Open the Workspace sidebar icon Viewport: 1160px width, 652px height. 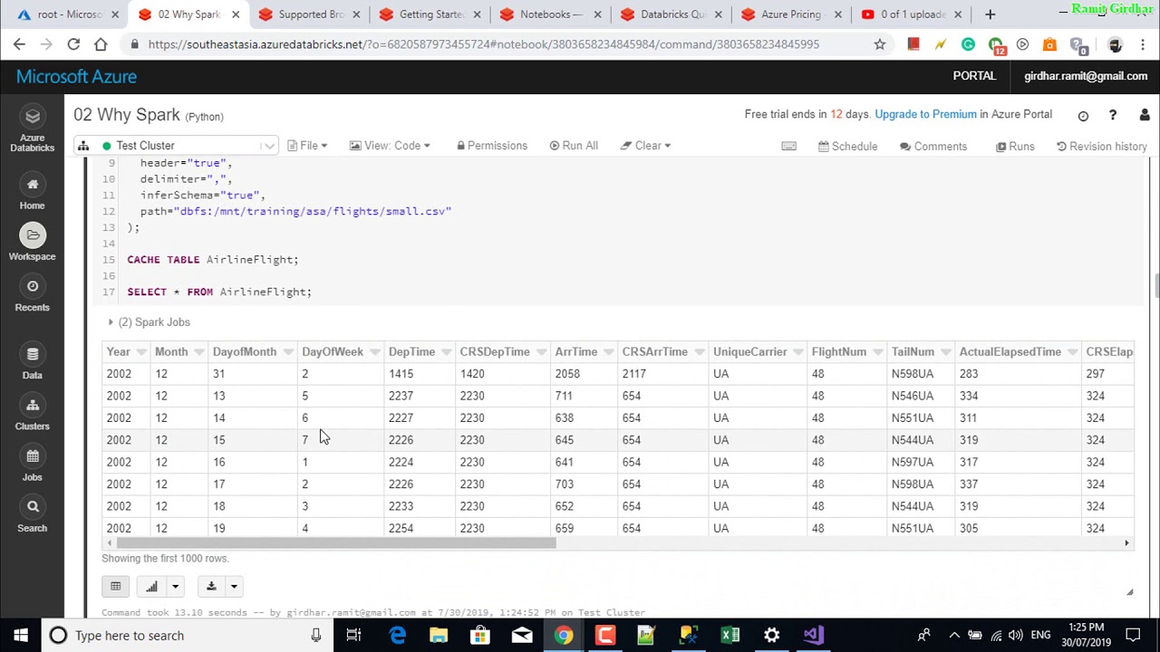33,243
